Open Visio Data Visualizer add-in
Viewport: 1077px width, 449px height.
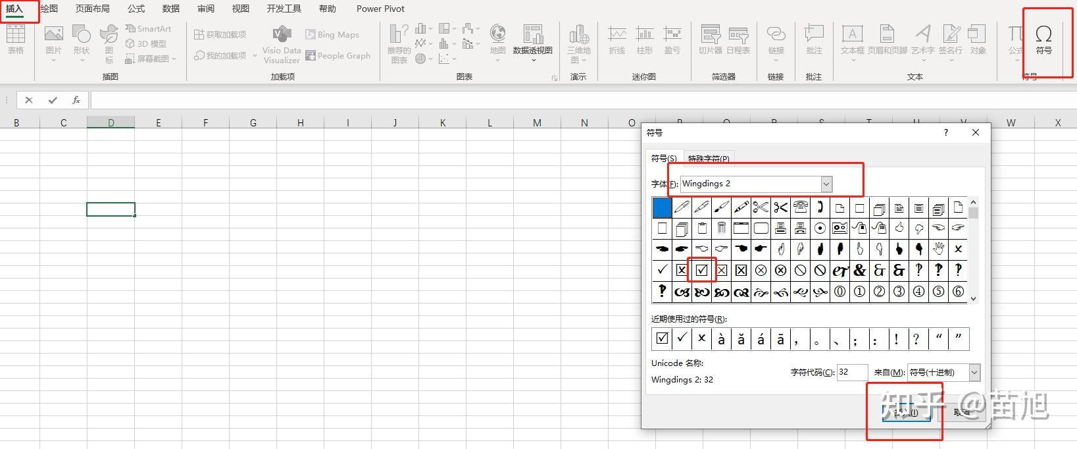point(282,44)
